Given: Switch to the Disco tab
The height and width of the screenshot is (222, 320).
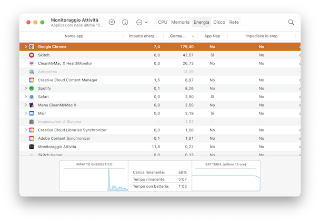Looking at the screenshot, I should click(x=219, y=22).
